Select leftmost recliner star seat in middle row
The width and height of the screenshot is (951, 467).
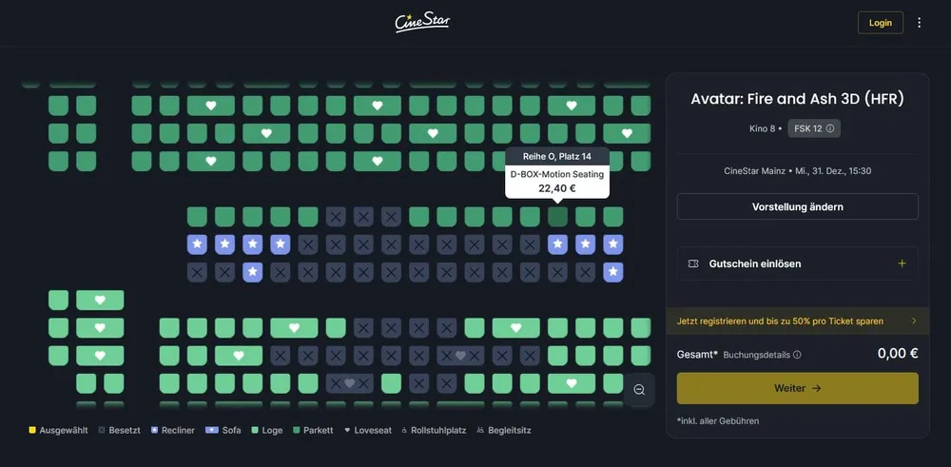tap(197, 244)
